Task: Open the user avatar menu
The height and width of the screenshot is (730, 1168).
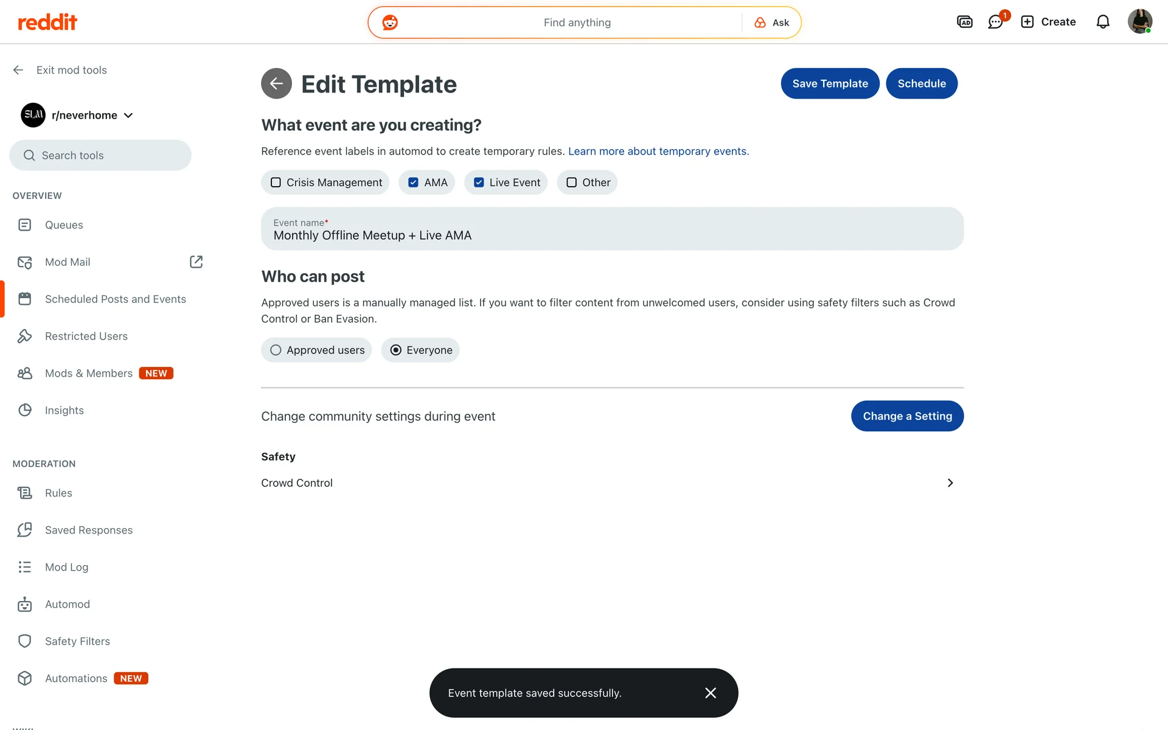Action: (1139, 22)
